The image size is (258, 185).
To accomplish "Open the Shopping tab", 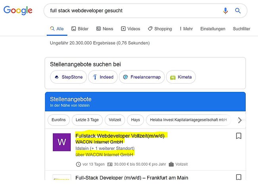I will pyautogui.click(x=160, y=29).
